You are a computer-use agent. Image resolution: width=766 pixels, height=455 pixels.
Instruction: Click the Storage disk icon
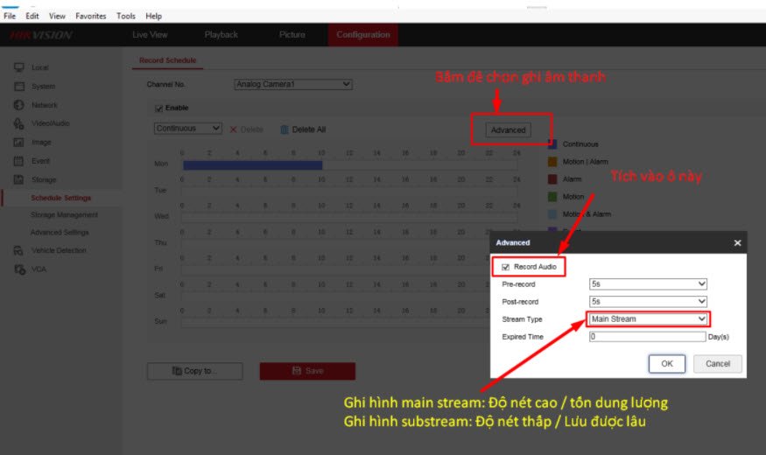point(18,179)
